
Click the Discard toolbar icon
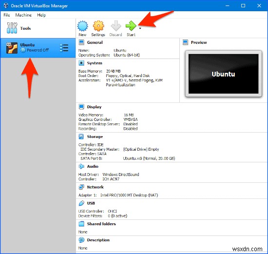(x=116, y=26)
